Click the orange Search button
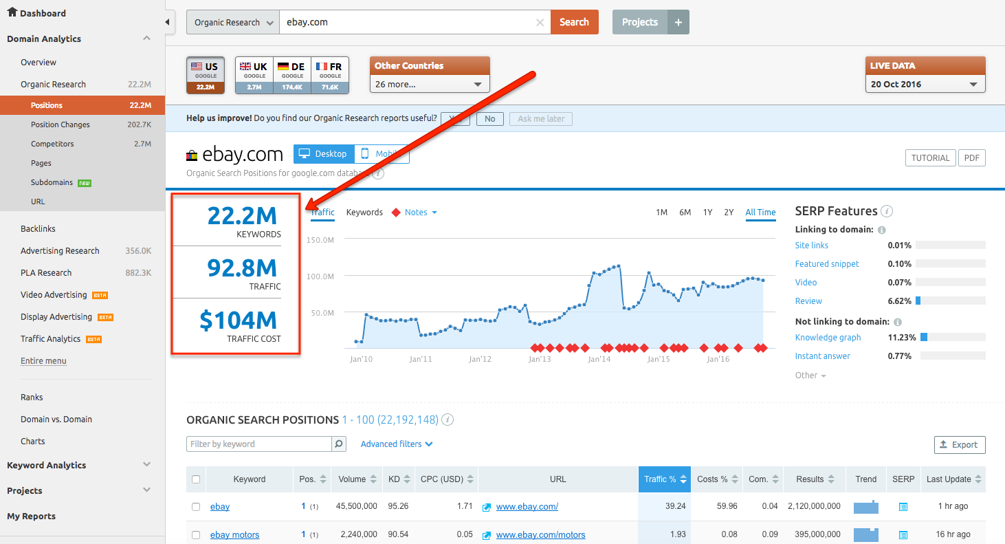This screenshot has width=1005, height=544. (574, 22)
